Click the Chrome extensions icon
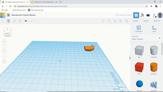The width and height of the screenshot is (163, 92). click(x=151, y=6)
